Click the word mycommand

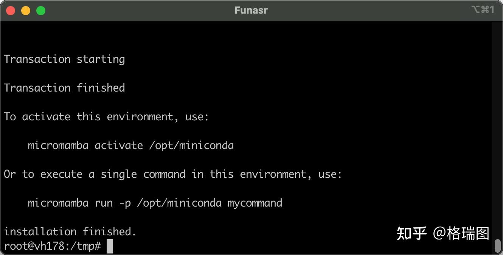[255, 203]
